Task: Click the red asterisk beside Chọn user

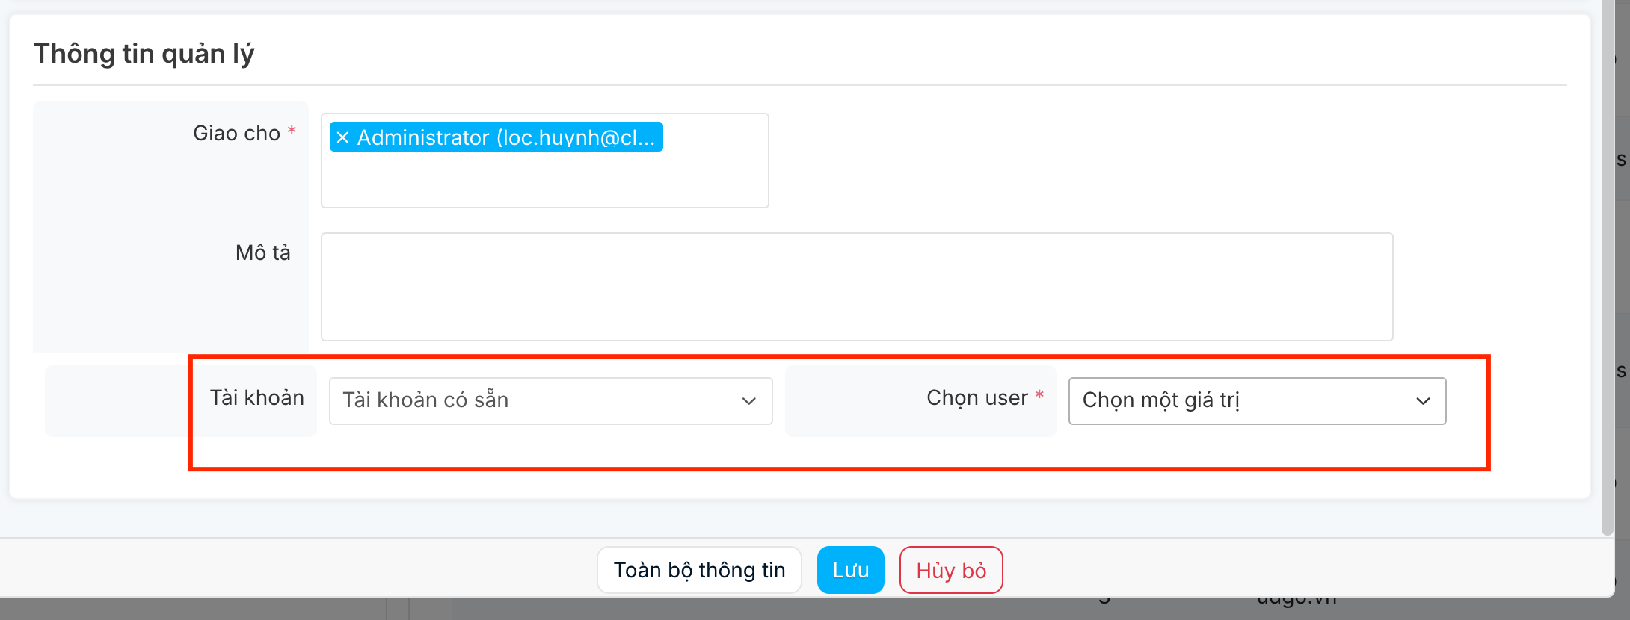Action: tap(1039, 395)
